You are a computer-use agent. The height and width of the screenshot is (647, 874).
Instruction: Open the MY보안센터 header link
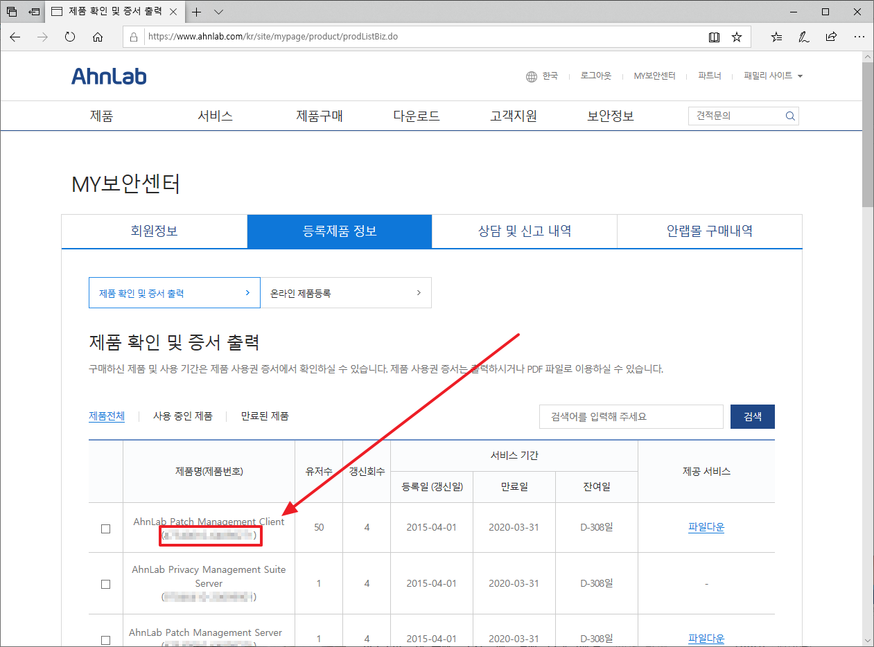pos(654,76)
